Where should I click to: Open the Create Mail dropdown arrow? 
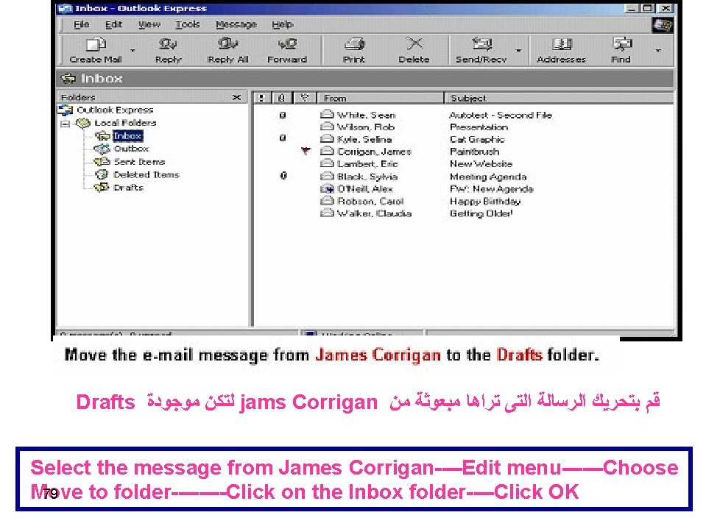[133, 50]
